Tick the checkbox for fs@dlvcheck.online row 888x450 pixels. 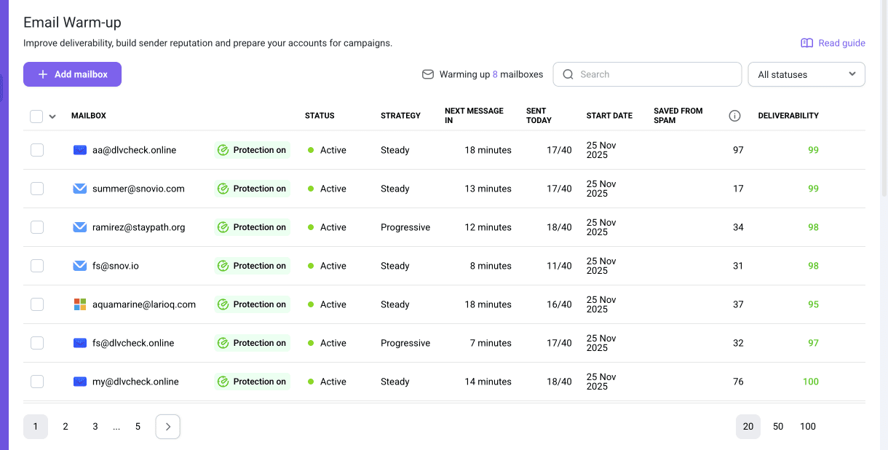pyautogui.click(x=37, y=343)
